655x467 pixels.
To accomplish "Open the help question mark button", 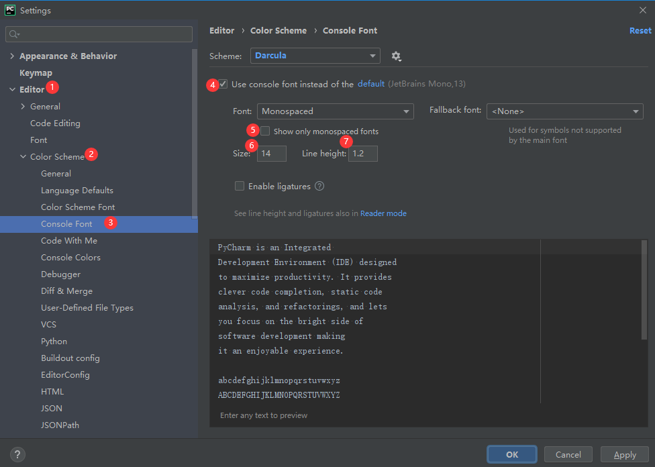I will [17, 454].
